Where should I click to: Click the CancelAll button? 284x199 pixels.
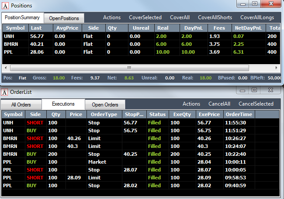pos(219,104)
